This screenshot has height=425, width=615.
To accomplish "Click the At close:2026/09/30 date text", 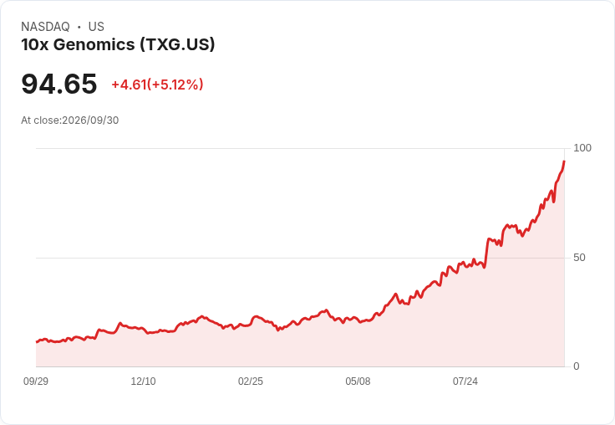I will (70, 120).
